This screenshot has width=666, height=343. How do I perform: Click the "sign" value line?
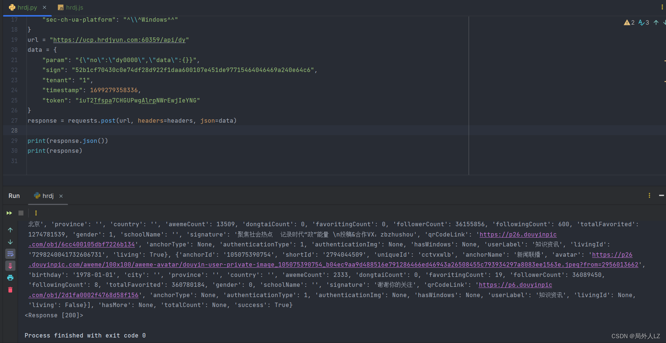click(x=180, y=70)
